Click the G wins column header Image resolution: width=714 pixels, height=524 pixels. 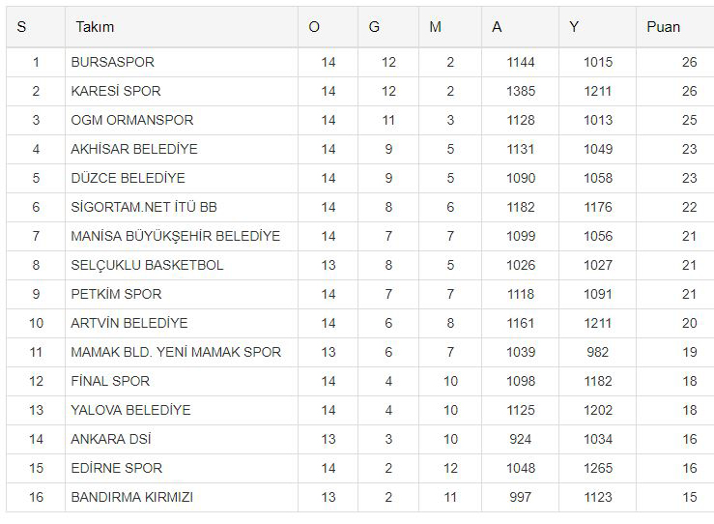coord(374,27)
